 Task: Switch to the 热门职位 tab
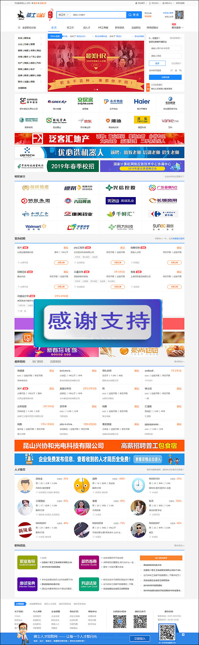pyautogui.click(x=38, y=362)
